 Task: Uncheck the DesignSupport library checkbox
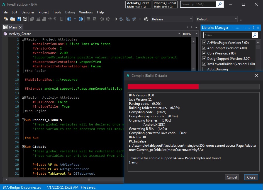(204, 59)
